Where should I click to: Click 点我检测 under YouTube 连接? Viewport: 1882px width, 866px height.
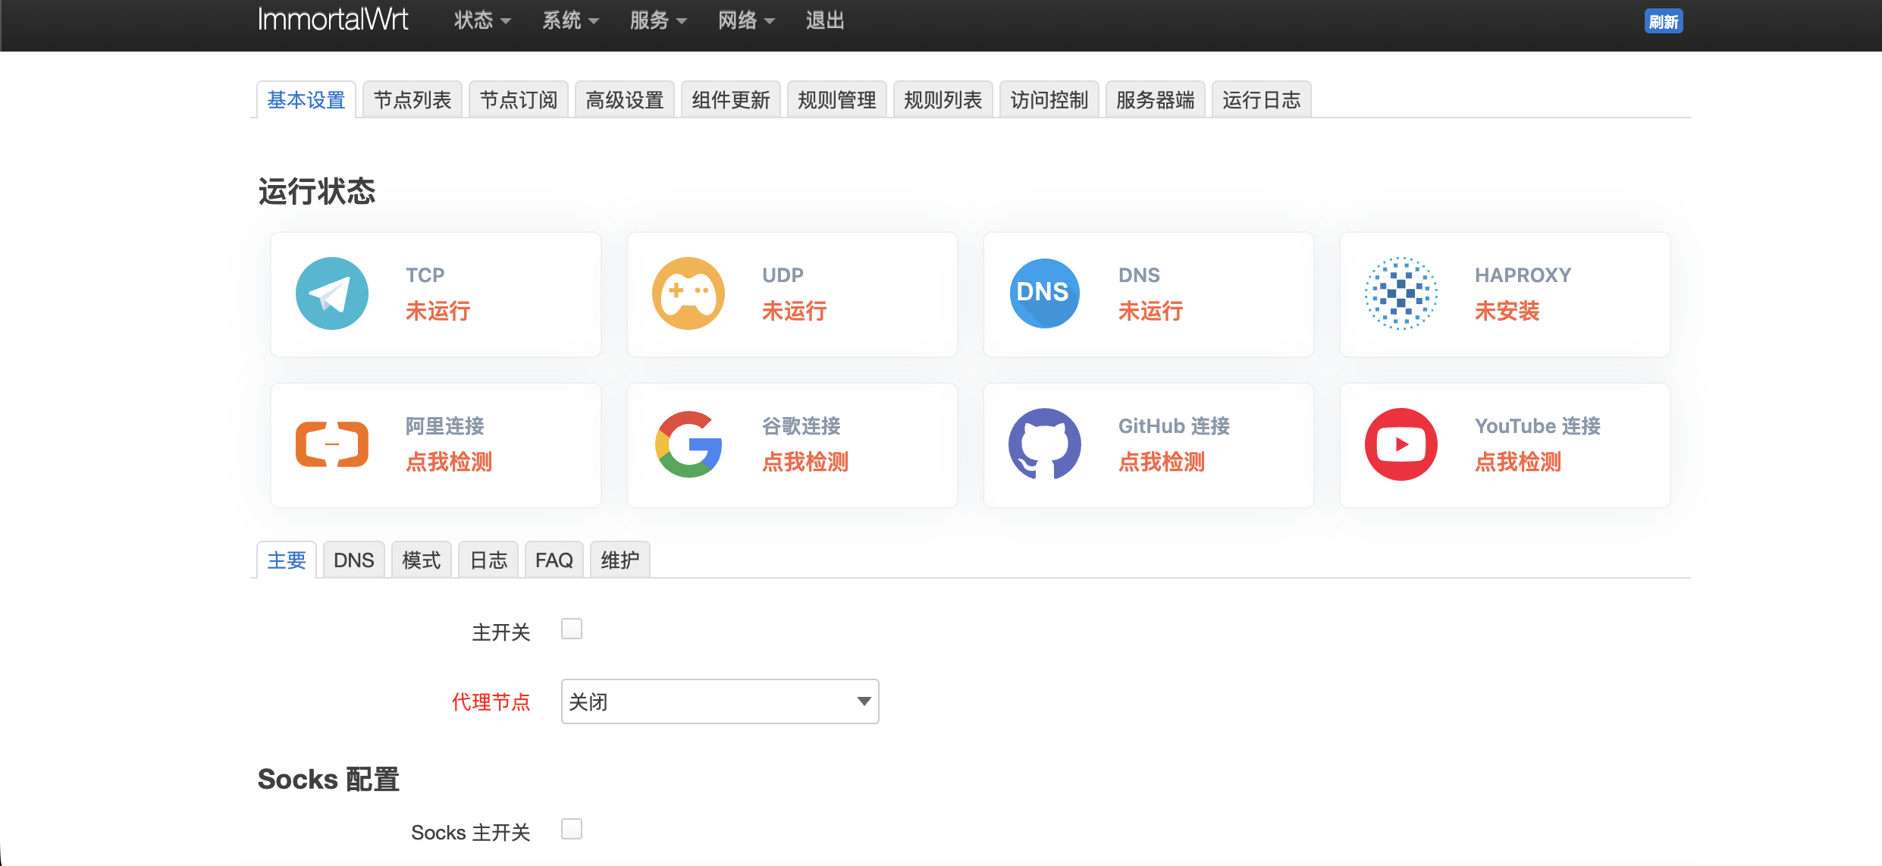[x=1518, y=461]
